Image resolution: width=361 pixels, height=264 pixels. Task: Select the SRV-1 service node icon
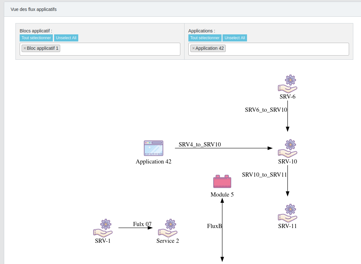click(103, 227)
